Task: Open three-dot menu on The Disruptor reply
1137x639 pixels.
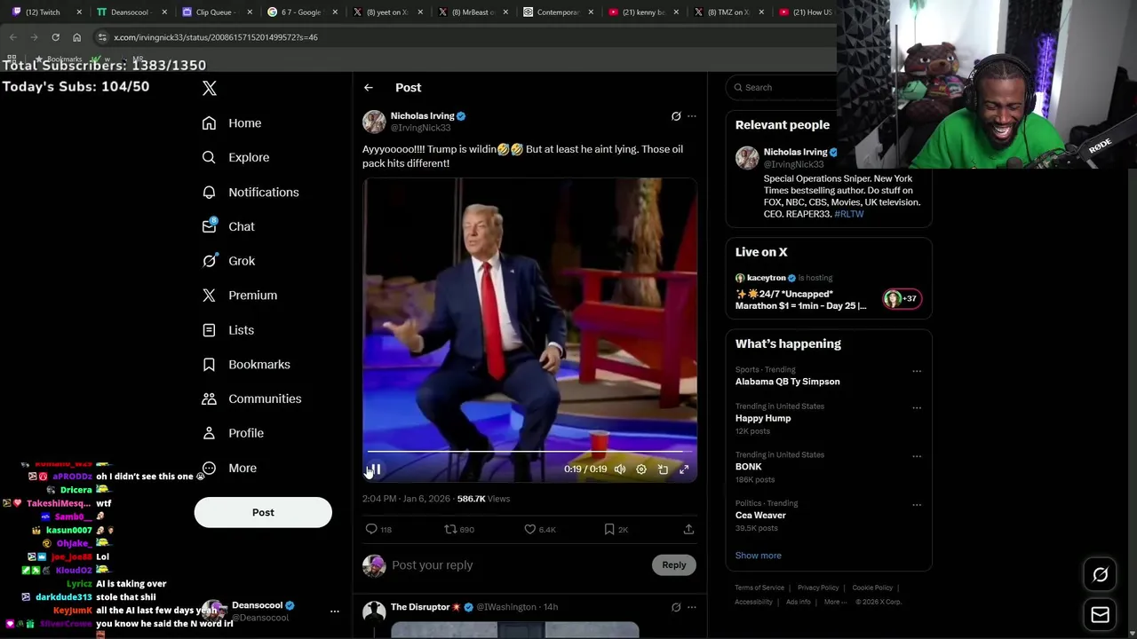Action: tap(692, 608)
